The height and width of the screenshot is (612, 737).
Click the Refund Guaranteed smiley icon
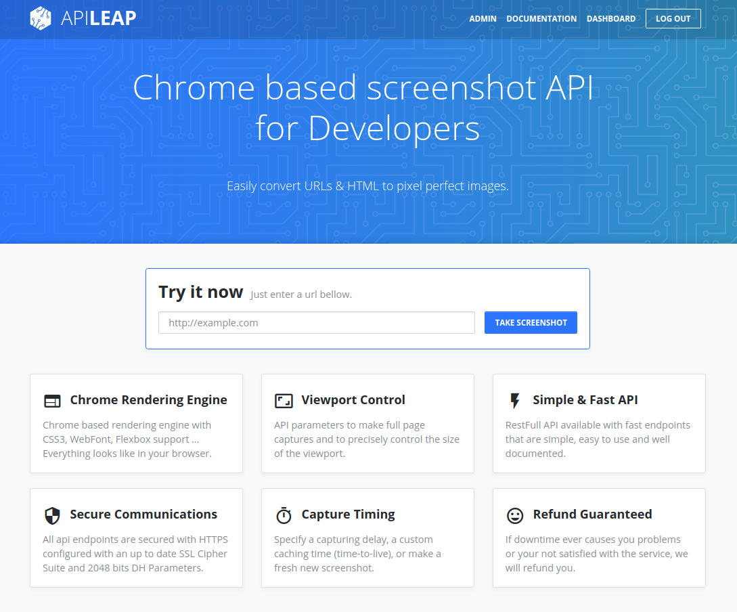515,515
